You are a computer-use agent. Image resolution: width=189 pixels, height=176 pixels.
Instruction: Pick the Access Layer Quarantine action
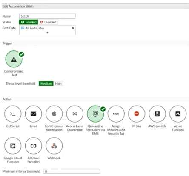click(x=74, y=114)
